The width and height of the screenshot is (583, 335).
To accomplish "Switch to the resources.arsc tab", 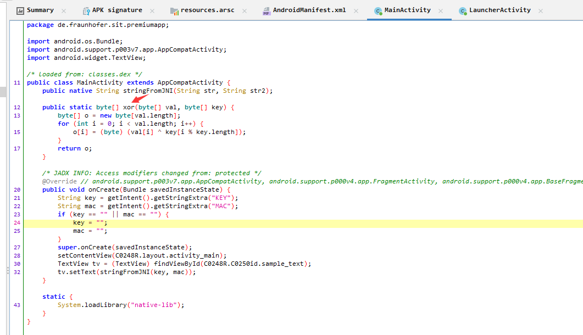I will [x=208, y=10].
